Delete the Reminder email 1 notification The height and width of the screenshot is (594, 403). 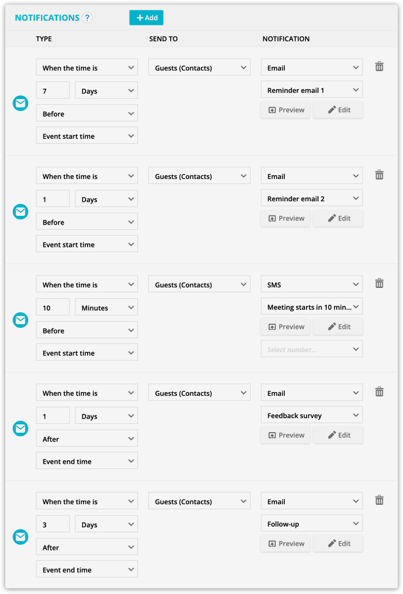(379, 67)
